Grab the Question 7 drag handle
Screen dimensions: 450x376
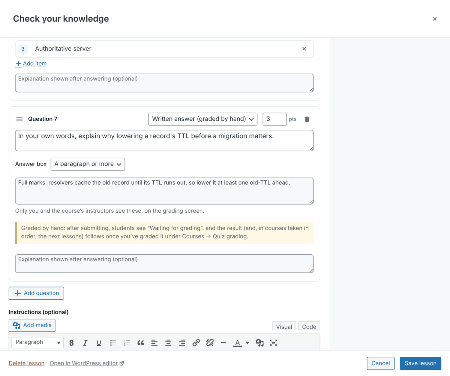(x=19, y=119)
